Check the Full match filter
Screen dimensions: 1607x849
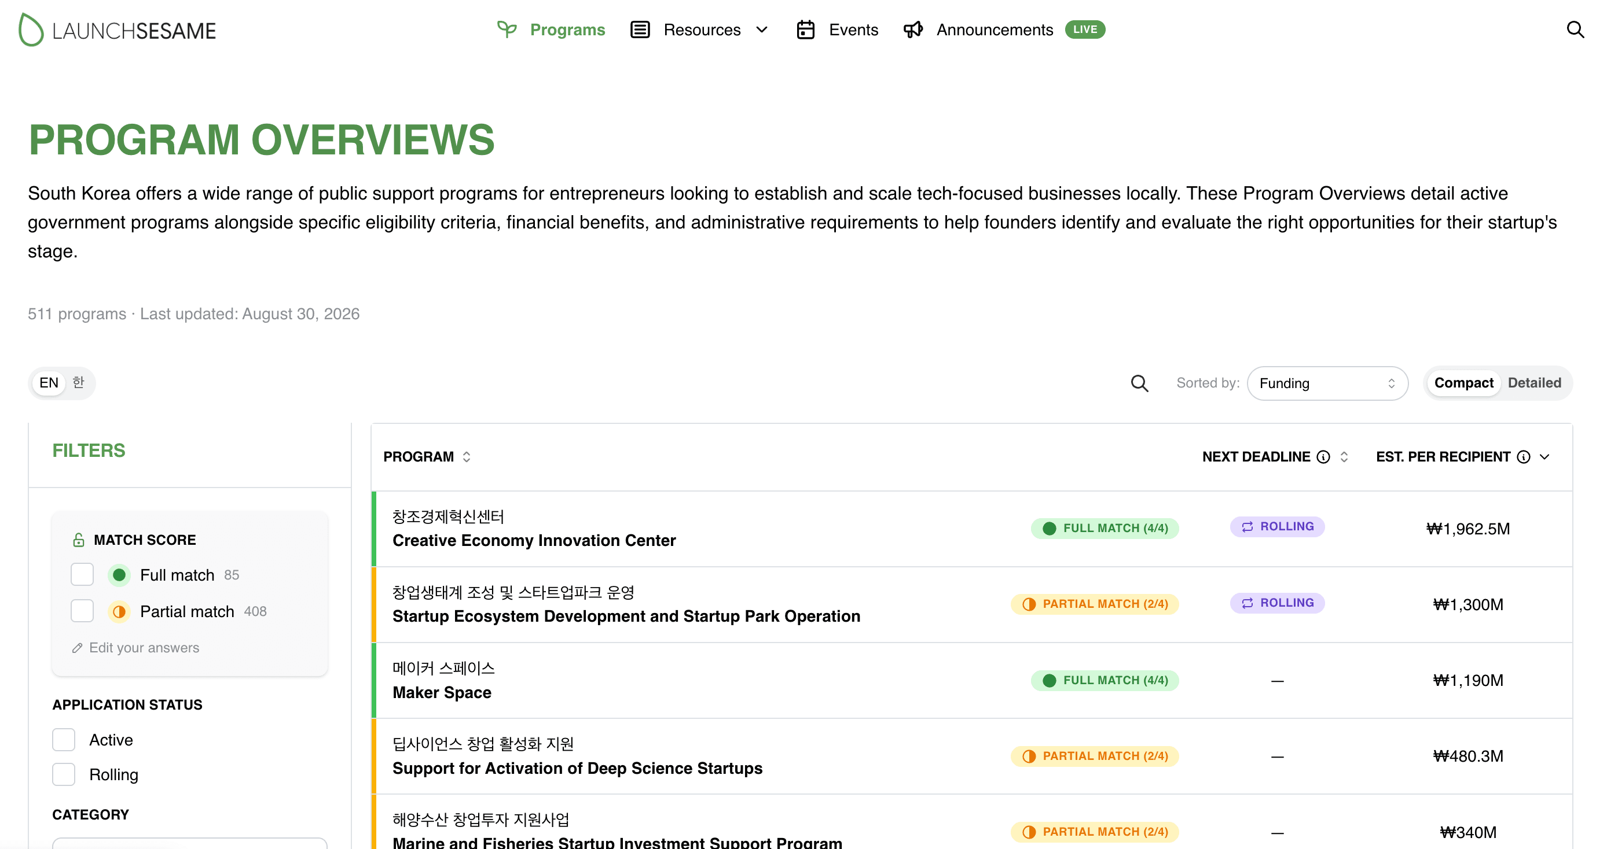click(82, 575)
